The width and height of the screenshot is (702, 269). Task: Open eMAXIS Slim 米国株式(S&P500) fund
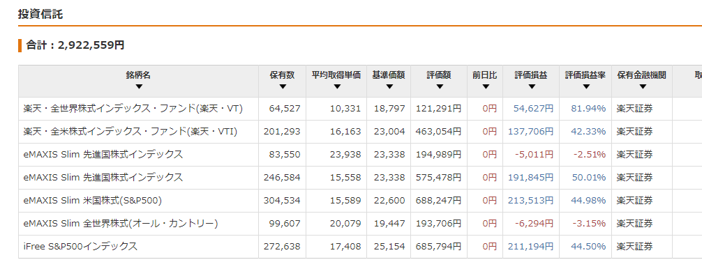(92, 201)
